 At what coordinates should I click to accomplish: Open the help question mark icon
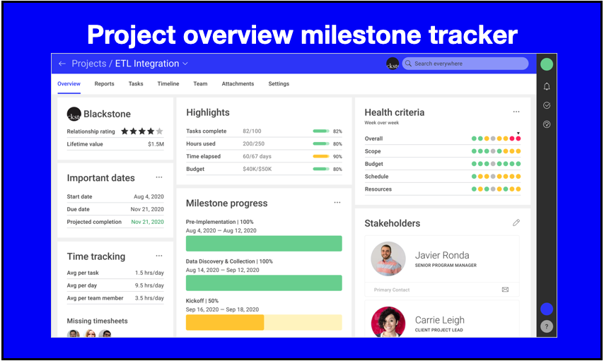(547, 326)
